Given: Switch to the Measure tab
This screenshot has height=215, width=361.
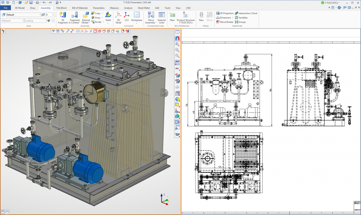Looking at the screenshot, I should pos(114,8).
